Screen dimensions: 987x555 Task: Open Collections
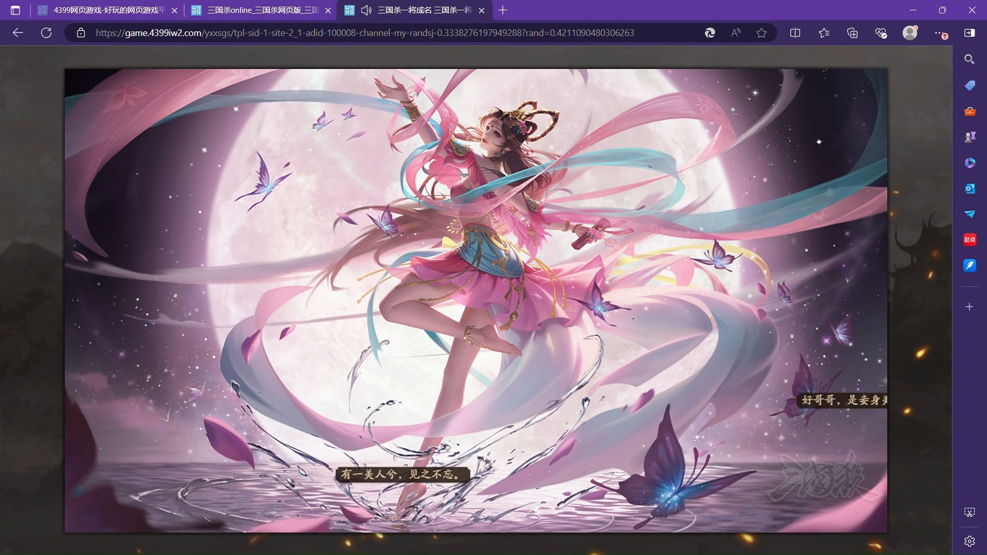852,33
